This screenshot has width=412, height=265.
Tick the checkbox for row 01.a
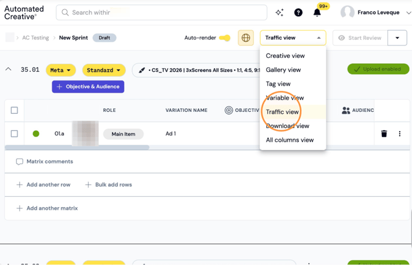[x=15, y=133]
